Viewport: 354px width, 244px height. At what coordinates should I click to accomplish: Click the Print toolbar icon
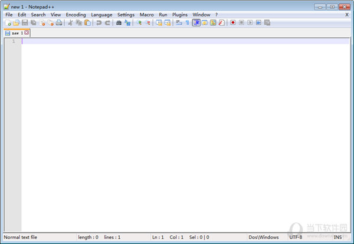click(x=59, y=23)
